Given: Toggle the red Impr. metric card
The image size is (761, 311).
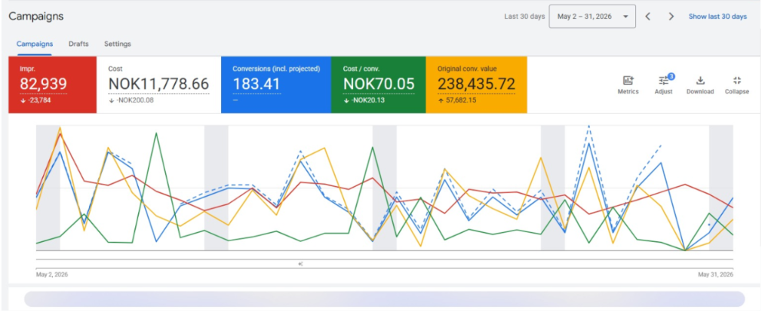Looking at the screenshot, I should click(x=52, y=85).
